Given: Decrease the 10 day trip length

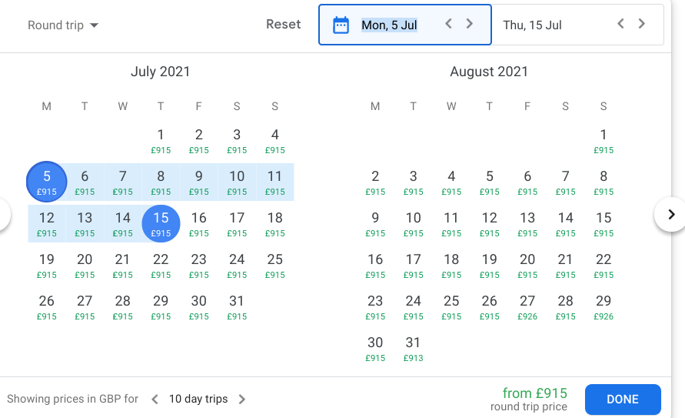Looking at the screenshot, I should tap(155, 399).
